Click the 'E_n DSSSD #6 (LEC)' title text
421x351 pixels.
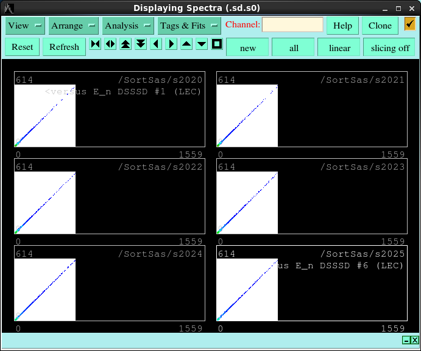pos(350,266)
